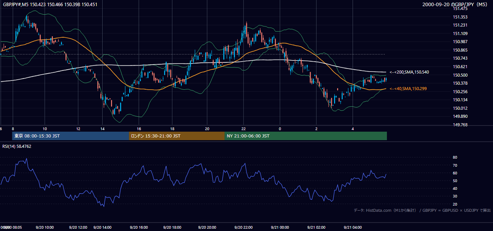The width and height of the screenshot is (493, 231).
Task: Click the 40 SMA label 150.299
Action: pos(408,89)
